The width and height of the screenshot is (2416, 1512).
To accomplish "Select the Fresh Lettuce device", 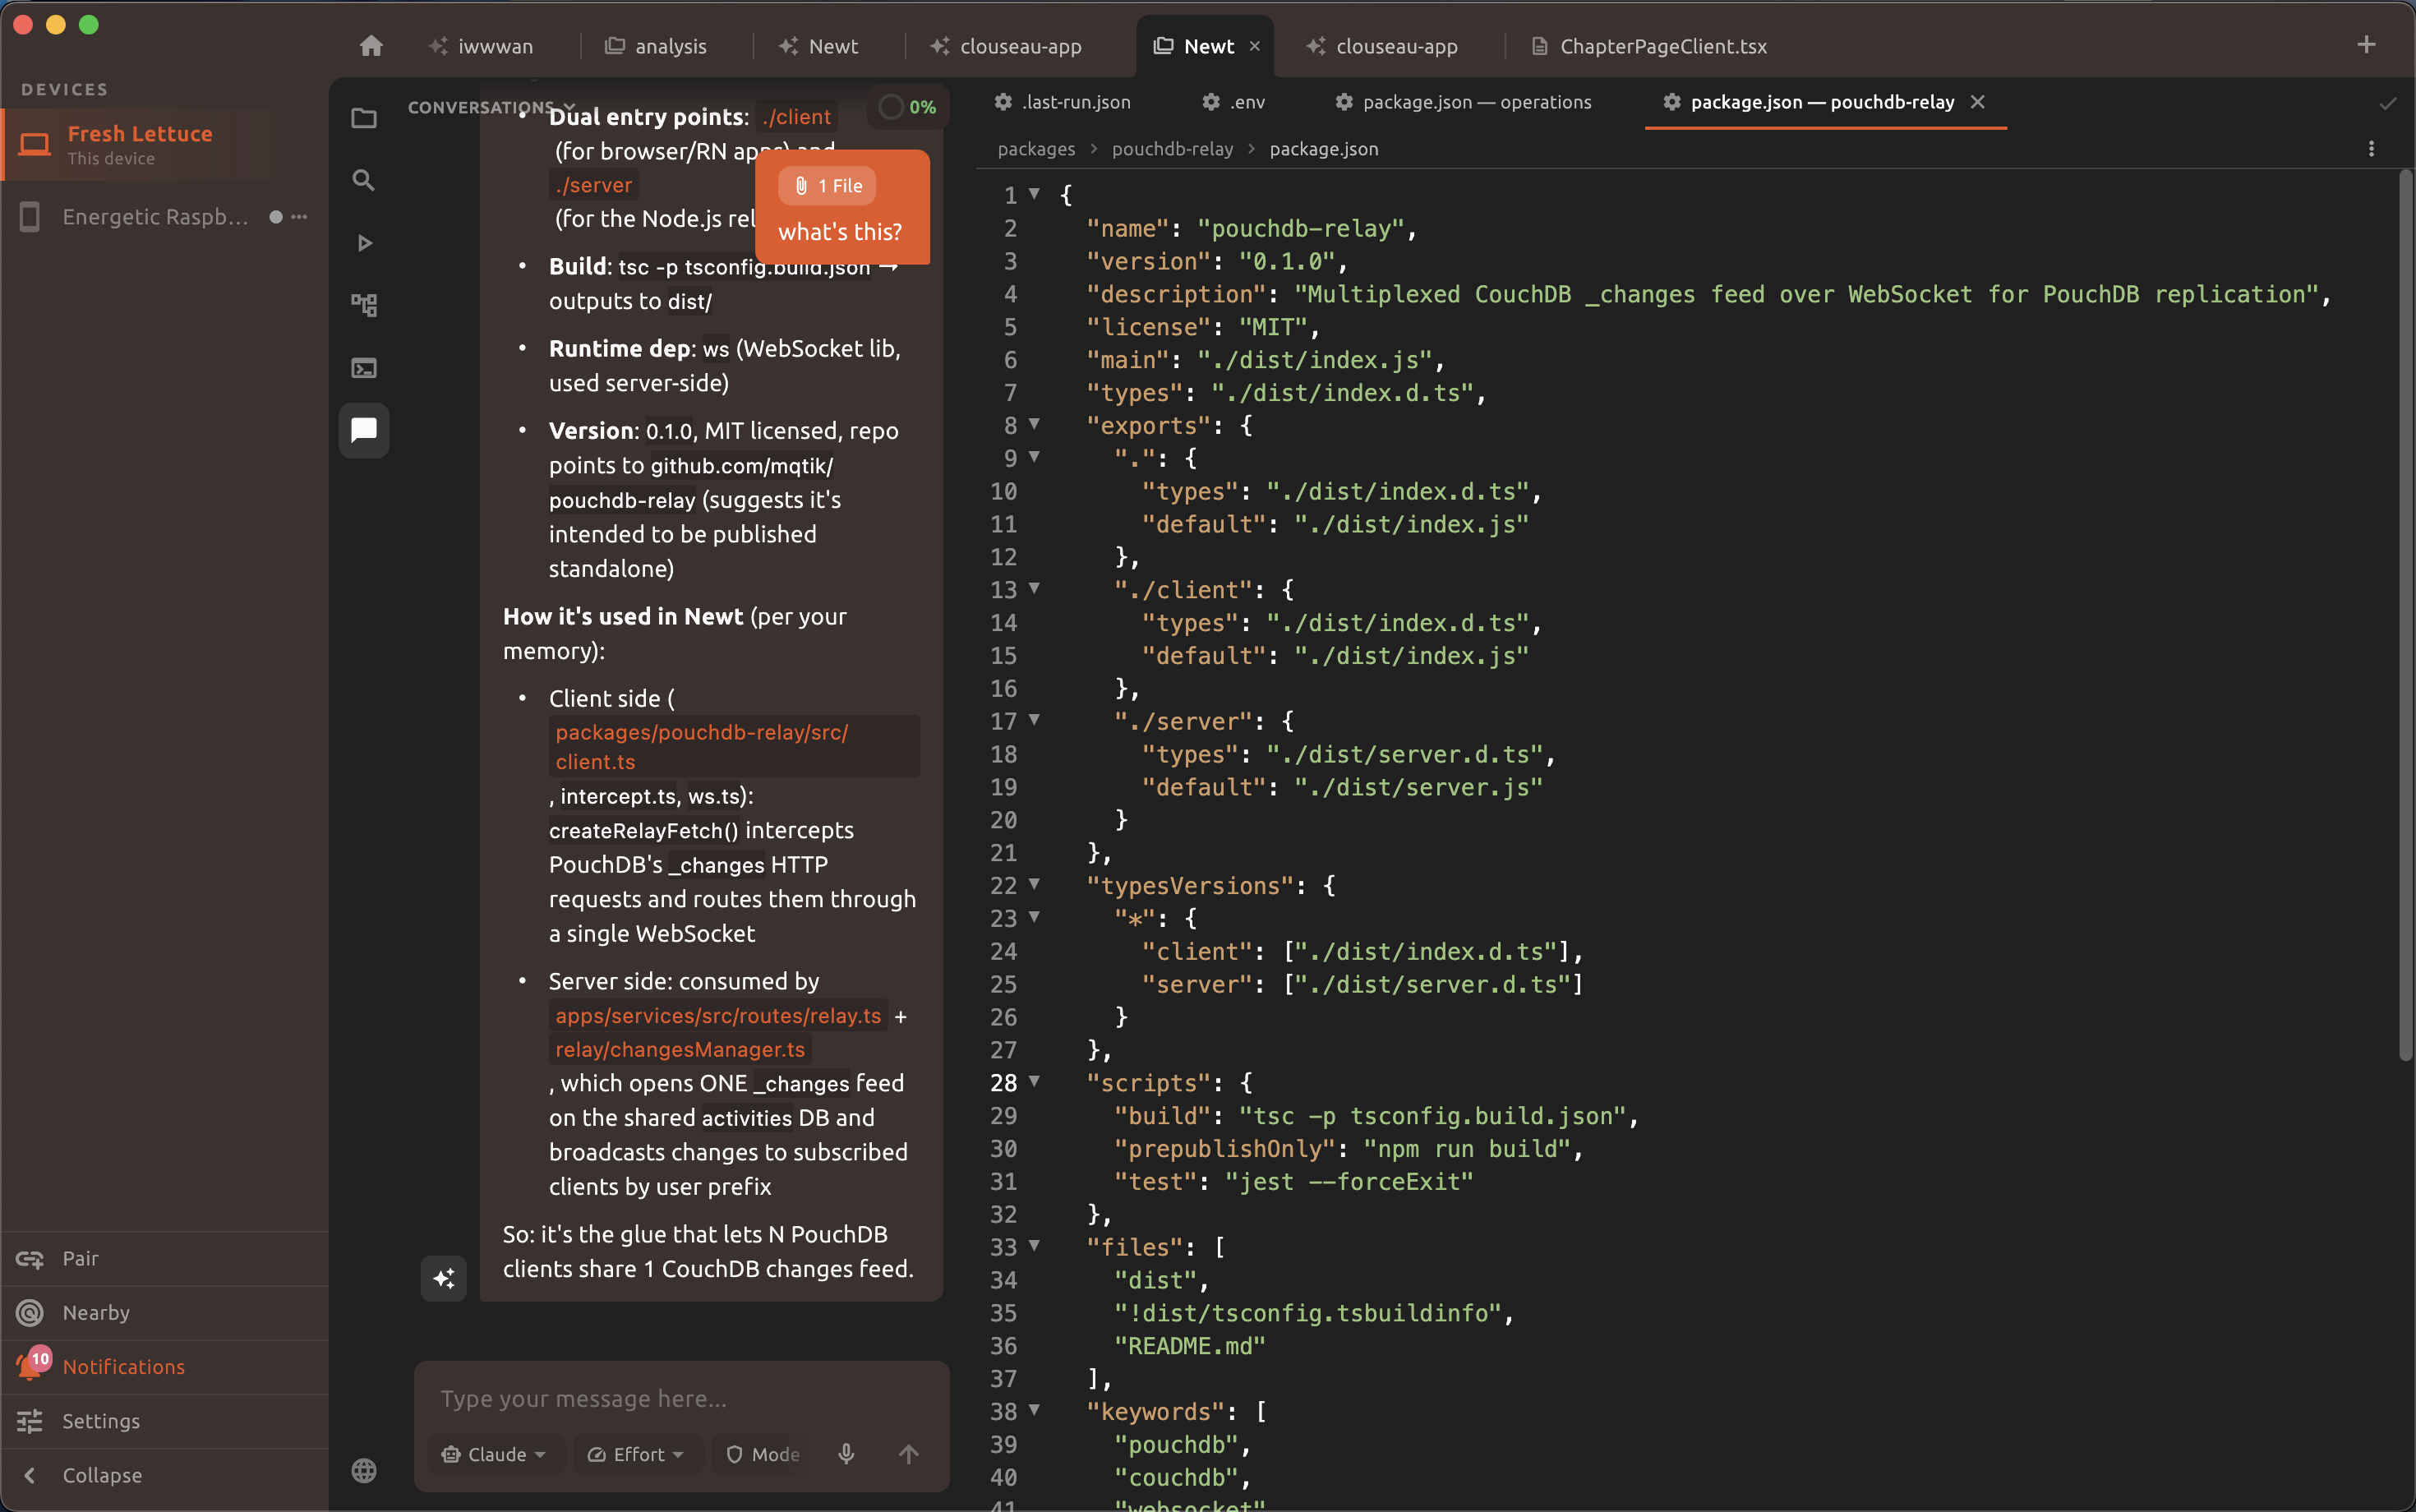I will pos(166,144).
